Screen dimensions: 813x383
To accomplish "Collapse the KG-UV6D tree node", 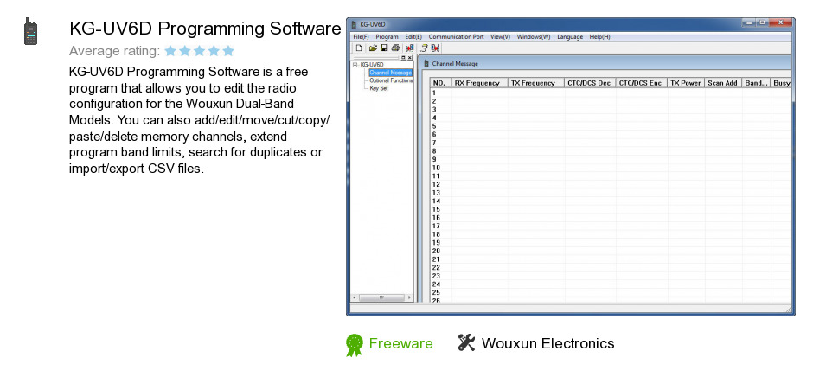I will 355,66.
